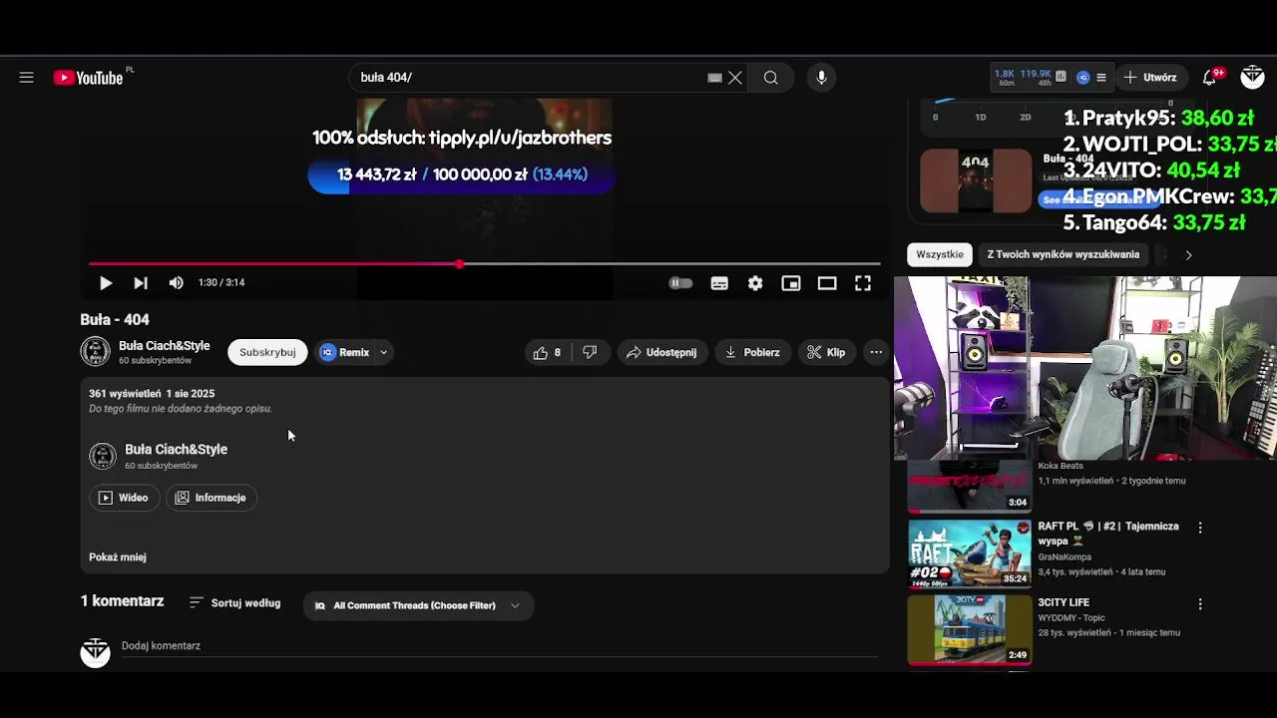Open channel Wideo tab button
Screen dimensions: 1277x718
125,498
